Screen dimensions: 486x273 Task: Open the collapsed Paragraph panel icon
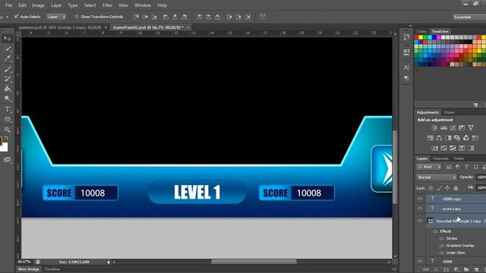(x=406, y=77)
